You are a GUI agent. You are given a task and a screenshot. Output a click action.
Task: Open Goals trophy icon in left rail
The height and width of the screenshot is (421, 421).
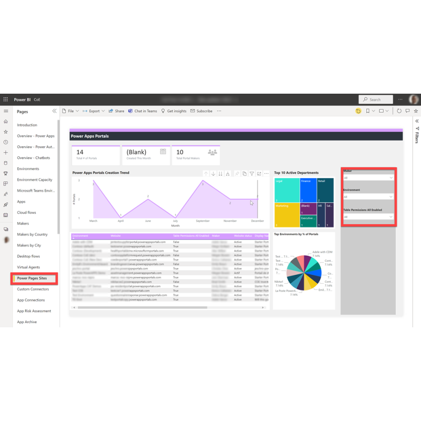6,174
